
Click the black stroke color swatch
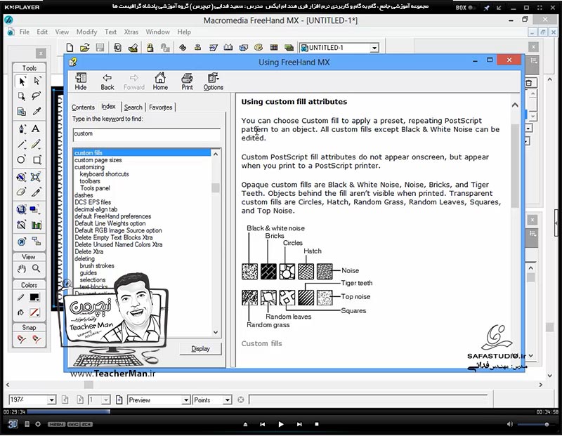[34, 298]
